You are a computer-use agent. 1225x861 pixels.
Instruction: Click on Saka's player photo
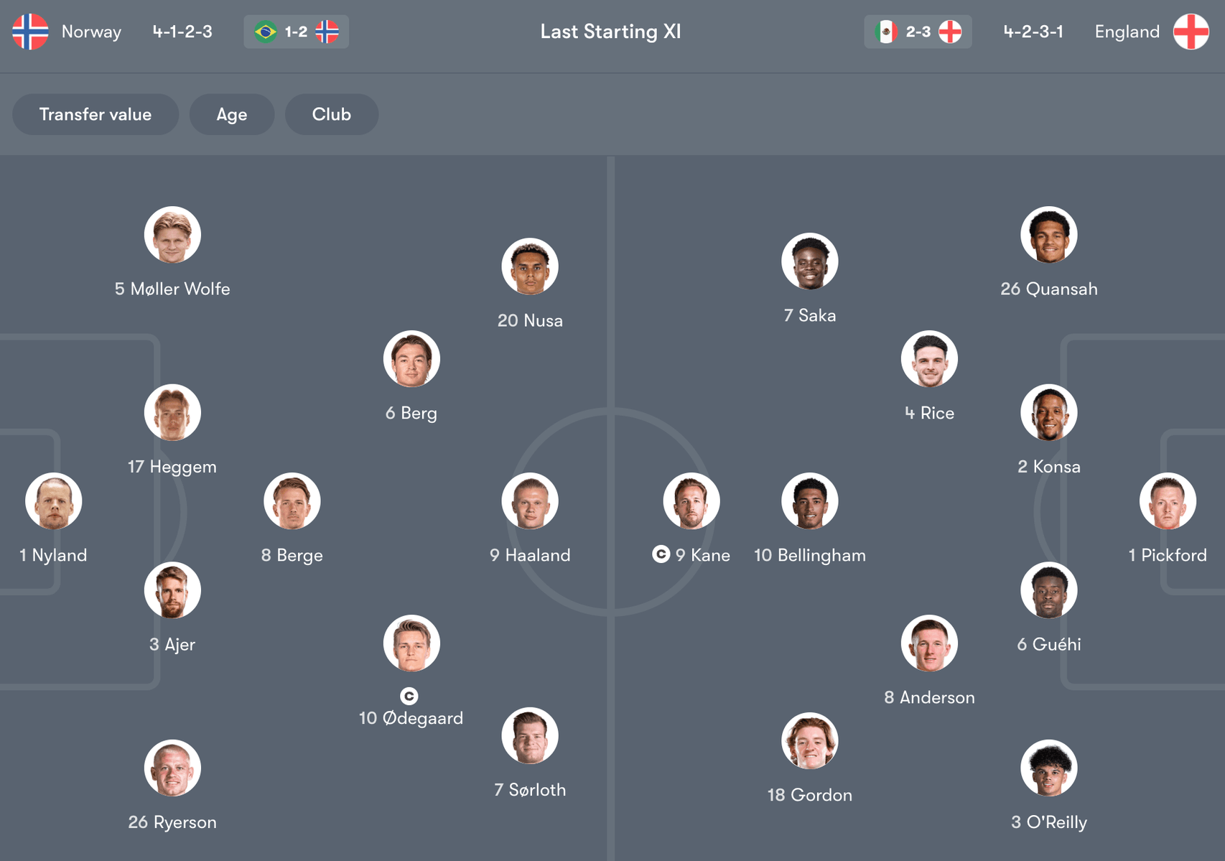tap(810, 261)
